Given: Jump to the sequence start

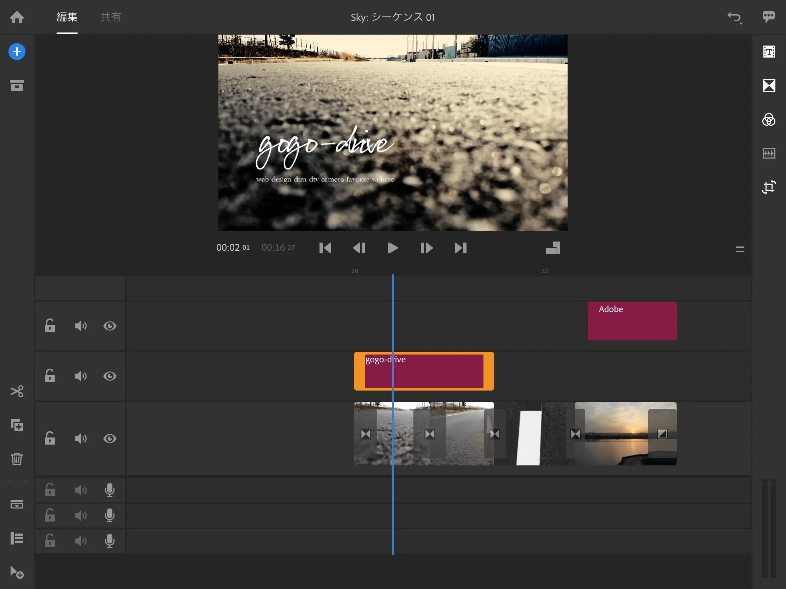Looking at the screenshot, I should 325,248.
